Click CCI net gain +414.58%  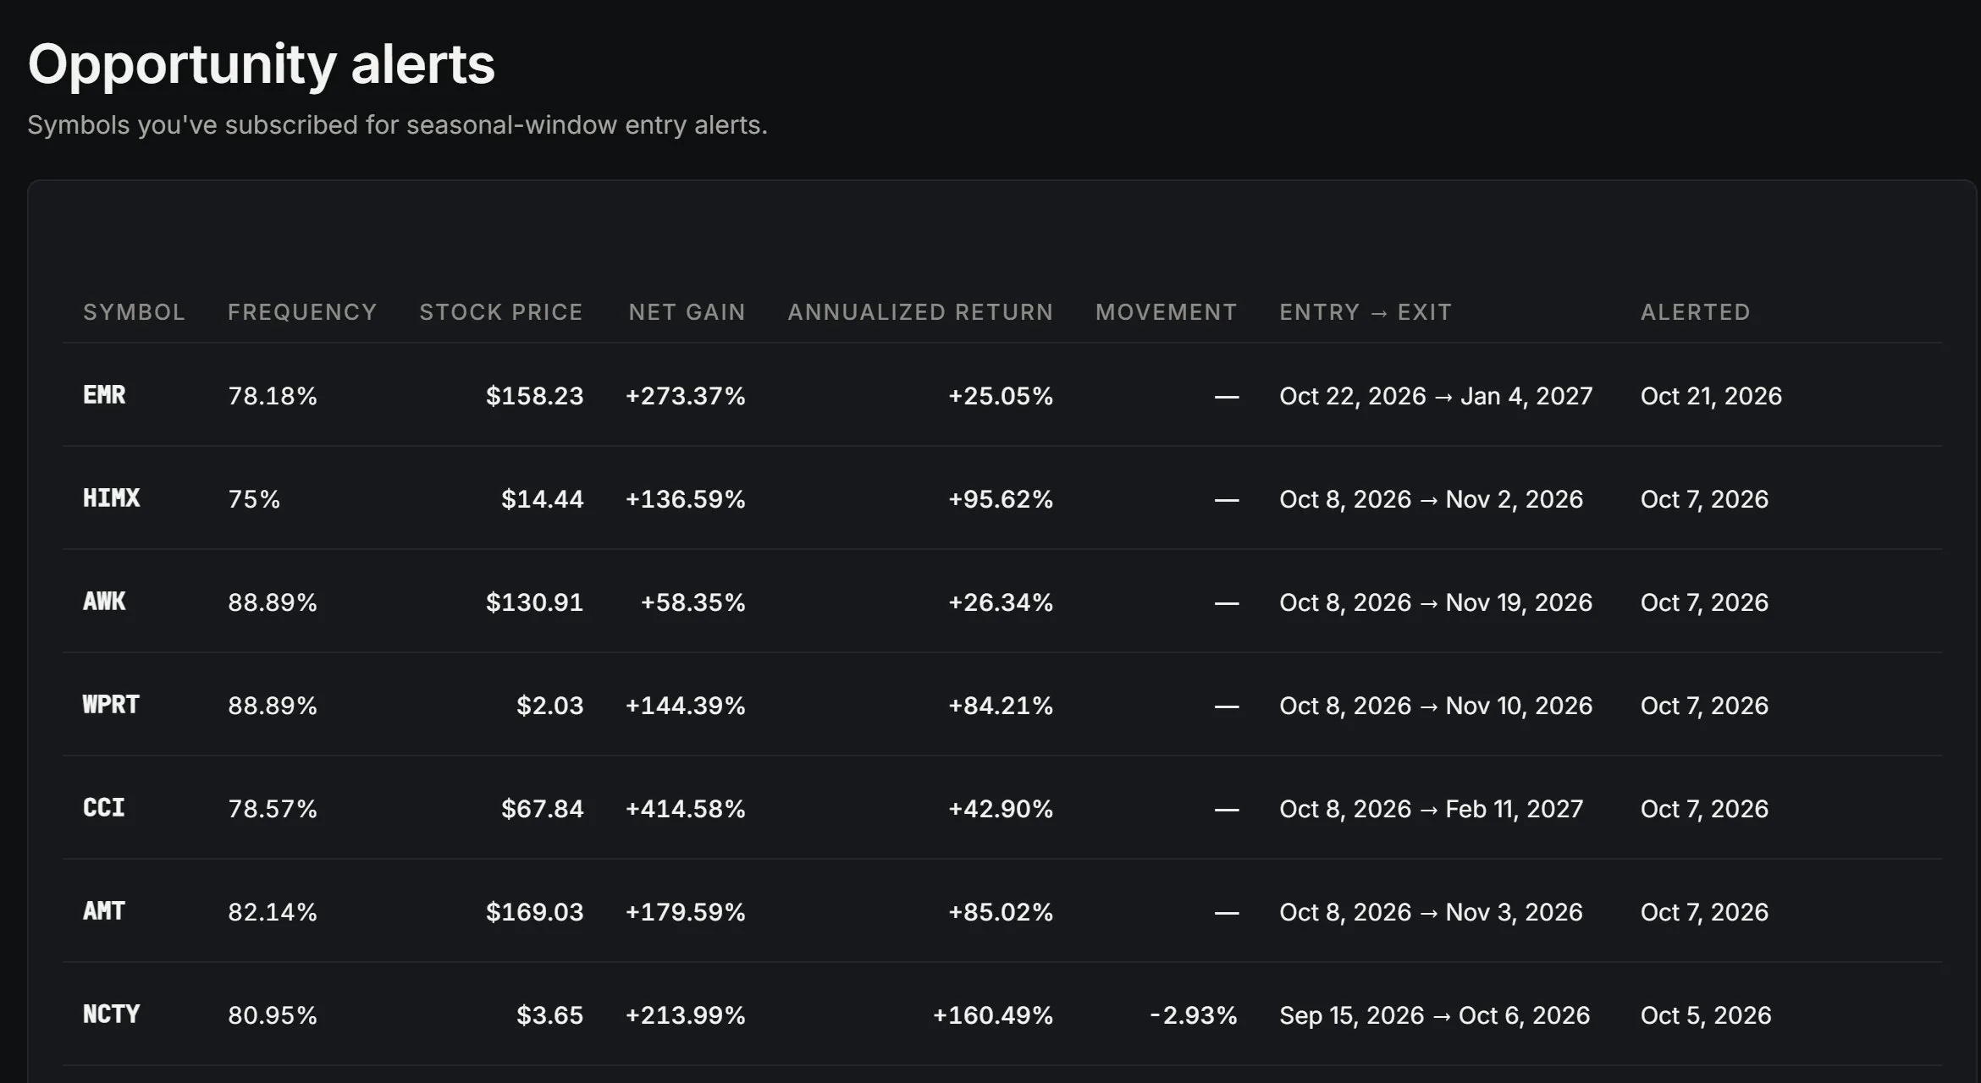click(x=685, y=809)
